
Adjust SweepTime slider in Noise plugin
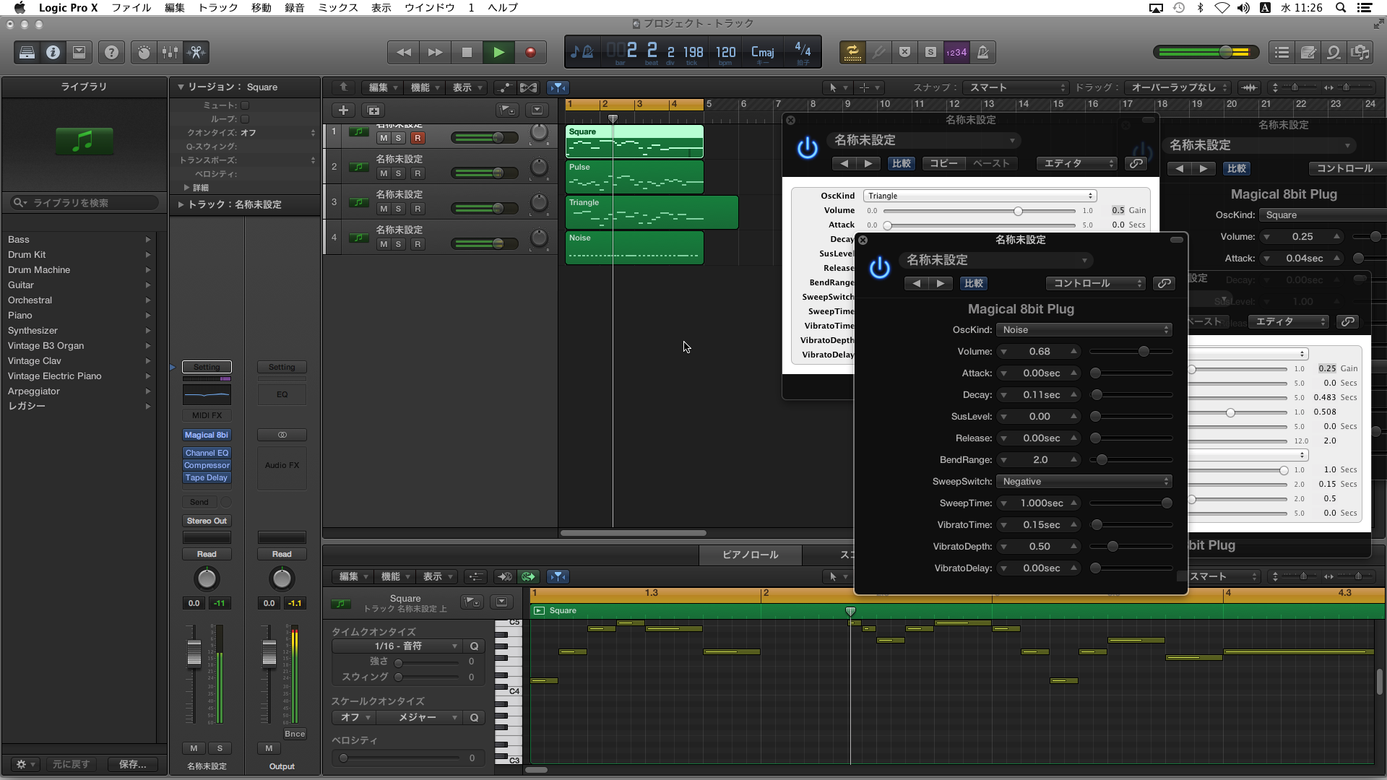(x=1131, y=503)
